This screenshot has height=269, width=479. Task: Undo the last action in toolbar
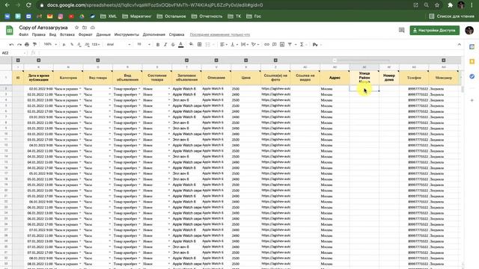tap(11, 45)
